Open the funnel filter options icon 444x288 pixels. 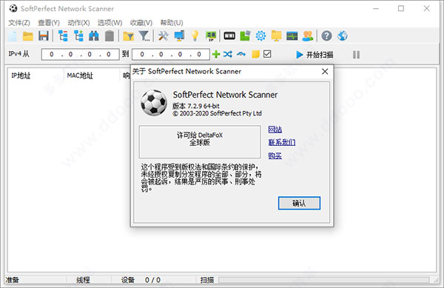click(144, 36)
